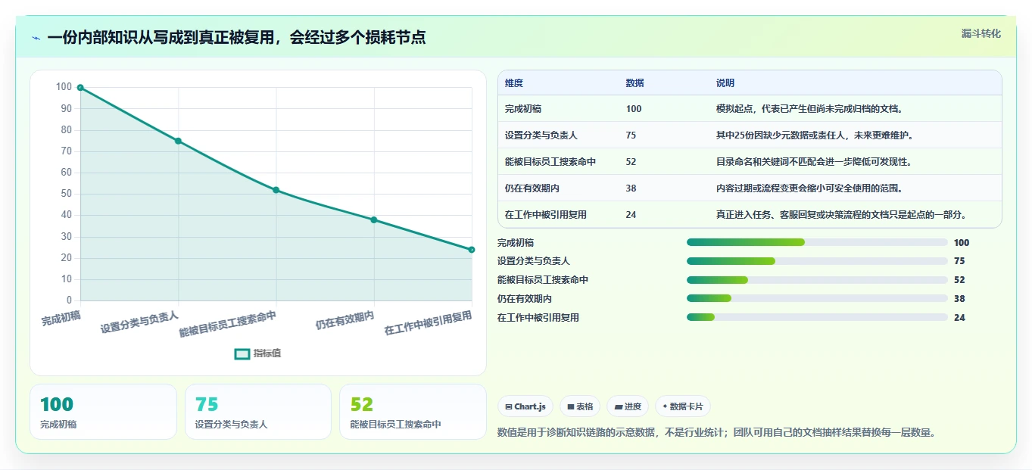Click the description starting 其中25份
Viewport: 1032px width, 470px height.
coord(815,135)
